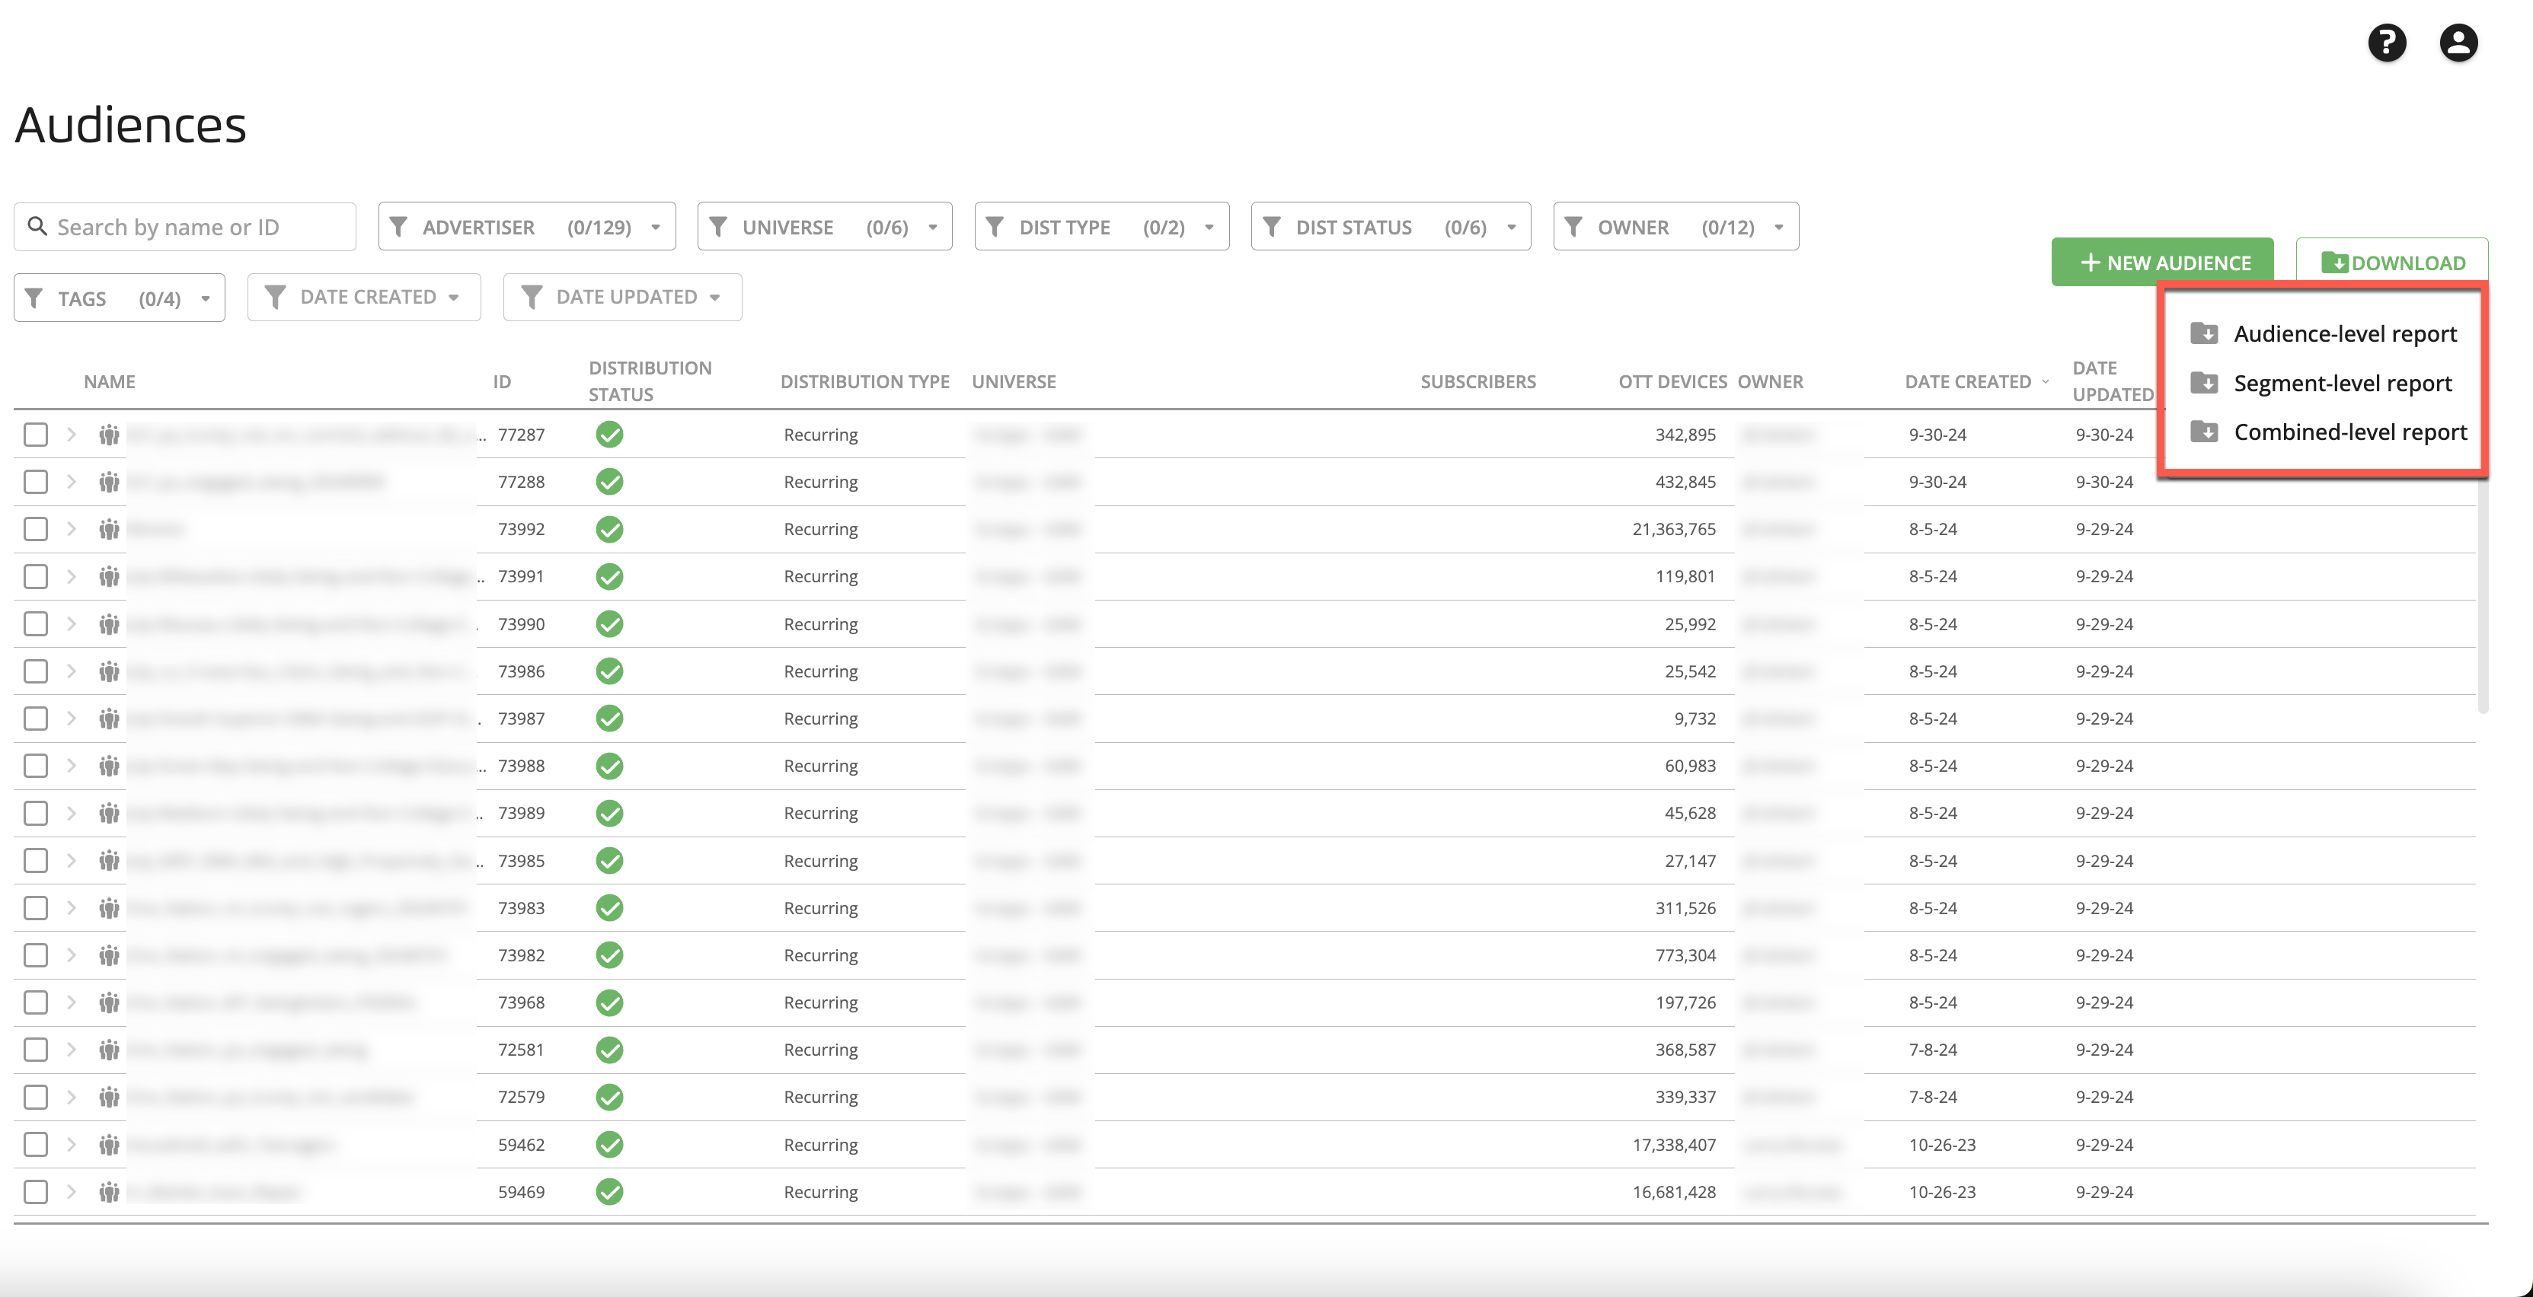This screenshot has width=2533, height=1297.
Task: Click the green status checkmark for ID 73983
Action: [610, 908]
